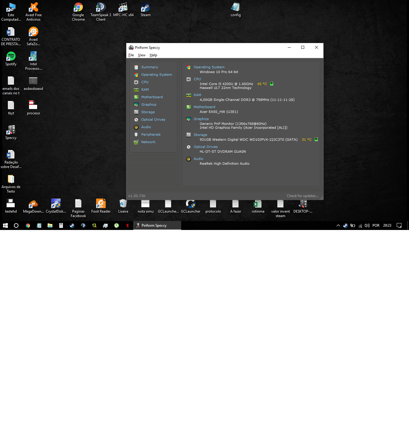Click the green CPU temperature indicator
The height and width of the screenshot is (436, 409).
click(272, 84)
